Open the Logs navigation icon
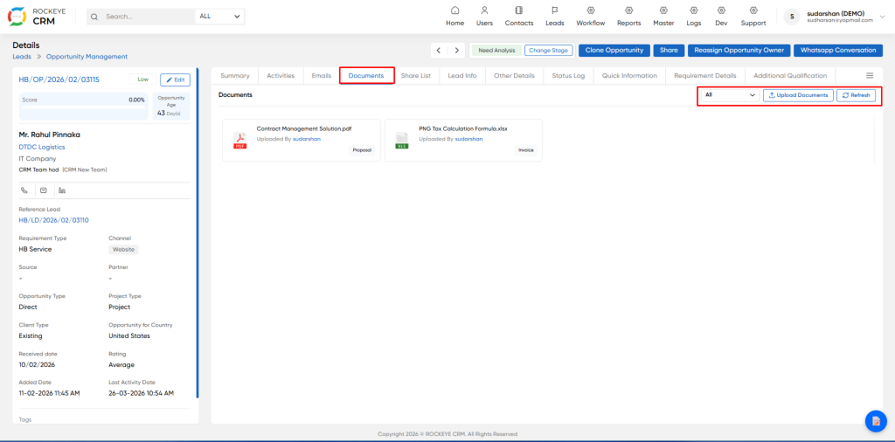 click(x=693, y=10)
